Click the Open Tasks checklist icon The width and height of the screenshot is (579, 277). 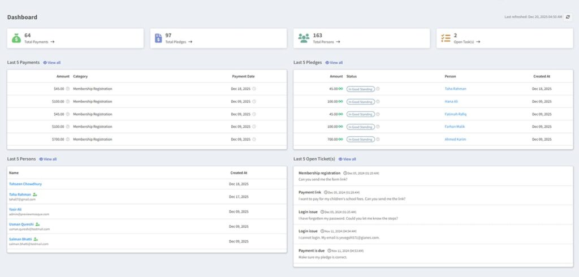click(446, 38)
